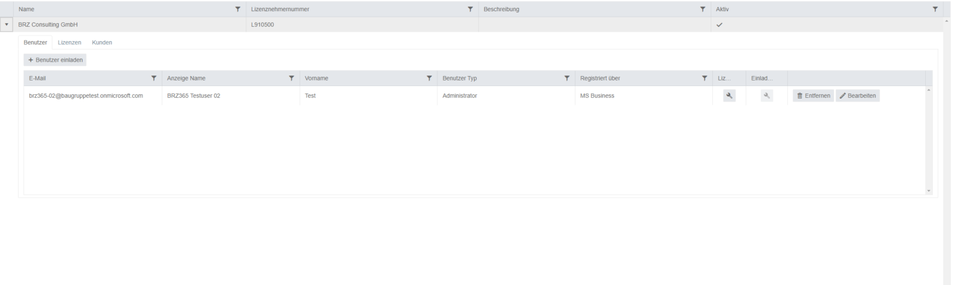Remove user with Entfernen button
The height and width of the screenshot is (285, 954).
click(x=813, y=95)
